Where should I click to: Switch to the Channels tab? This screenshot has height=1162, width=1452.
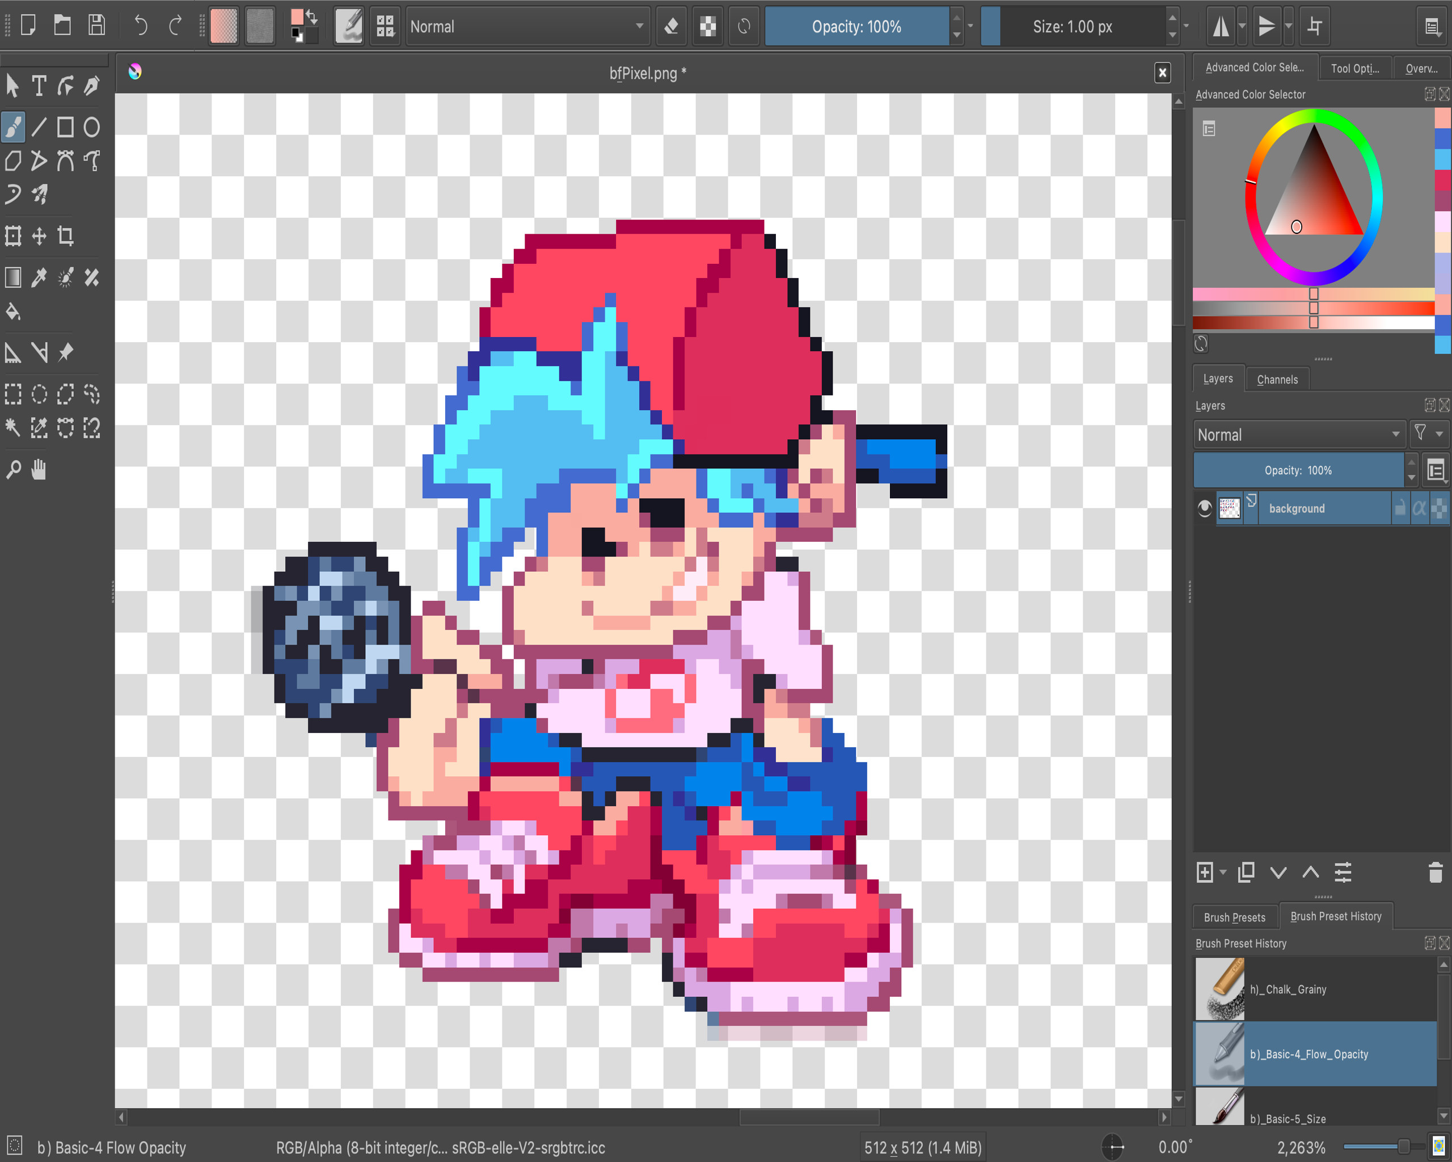(1277, 379)
